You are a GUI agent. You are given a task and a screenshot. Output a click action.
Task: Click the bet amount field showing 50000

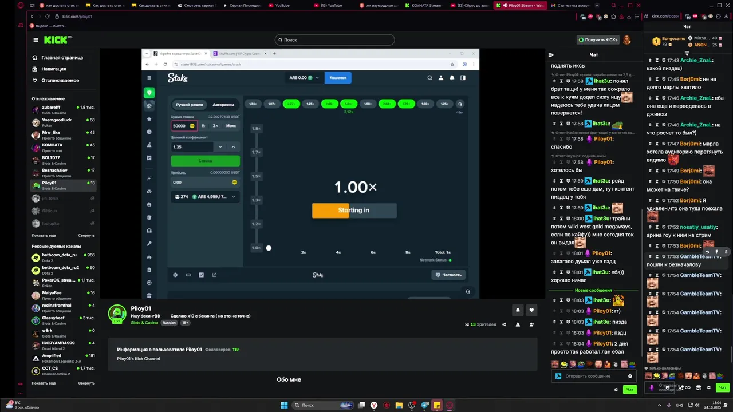184,126
